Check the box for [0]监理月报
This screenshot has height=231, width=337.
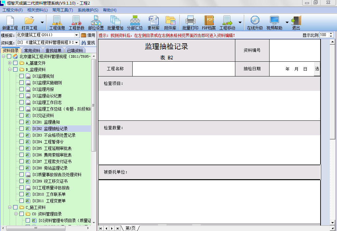pos(21,89)
